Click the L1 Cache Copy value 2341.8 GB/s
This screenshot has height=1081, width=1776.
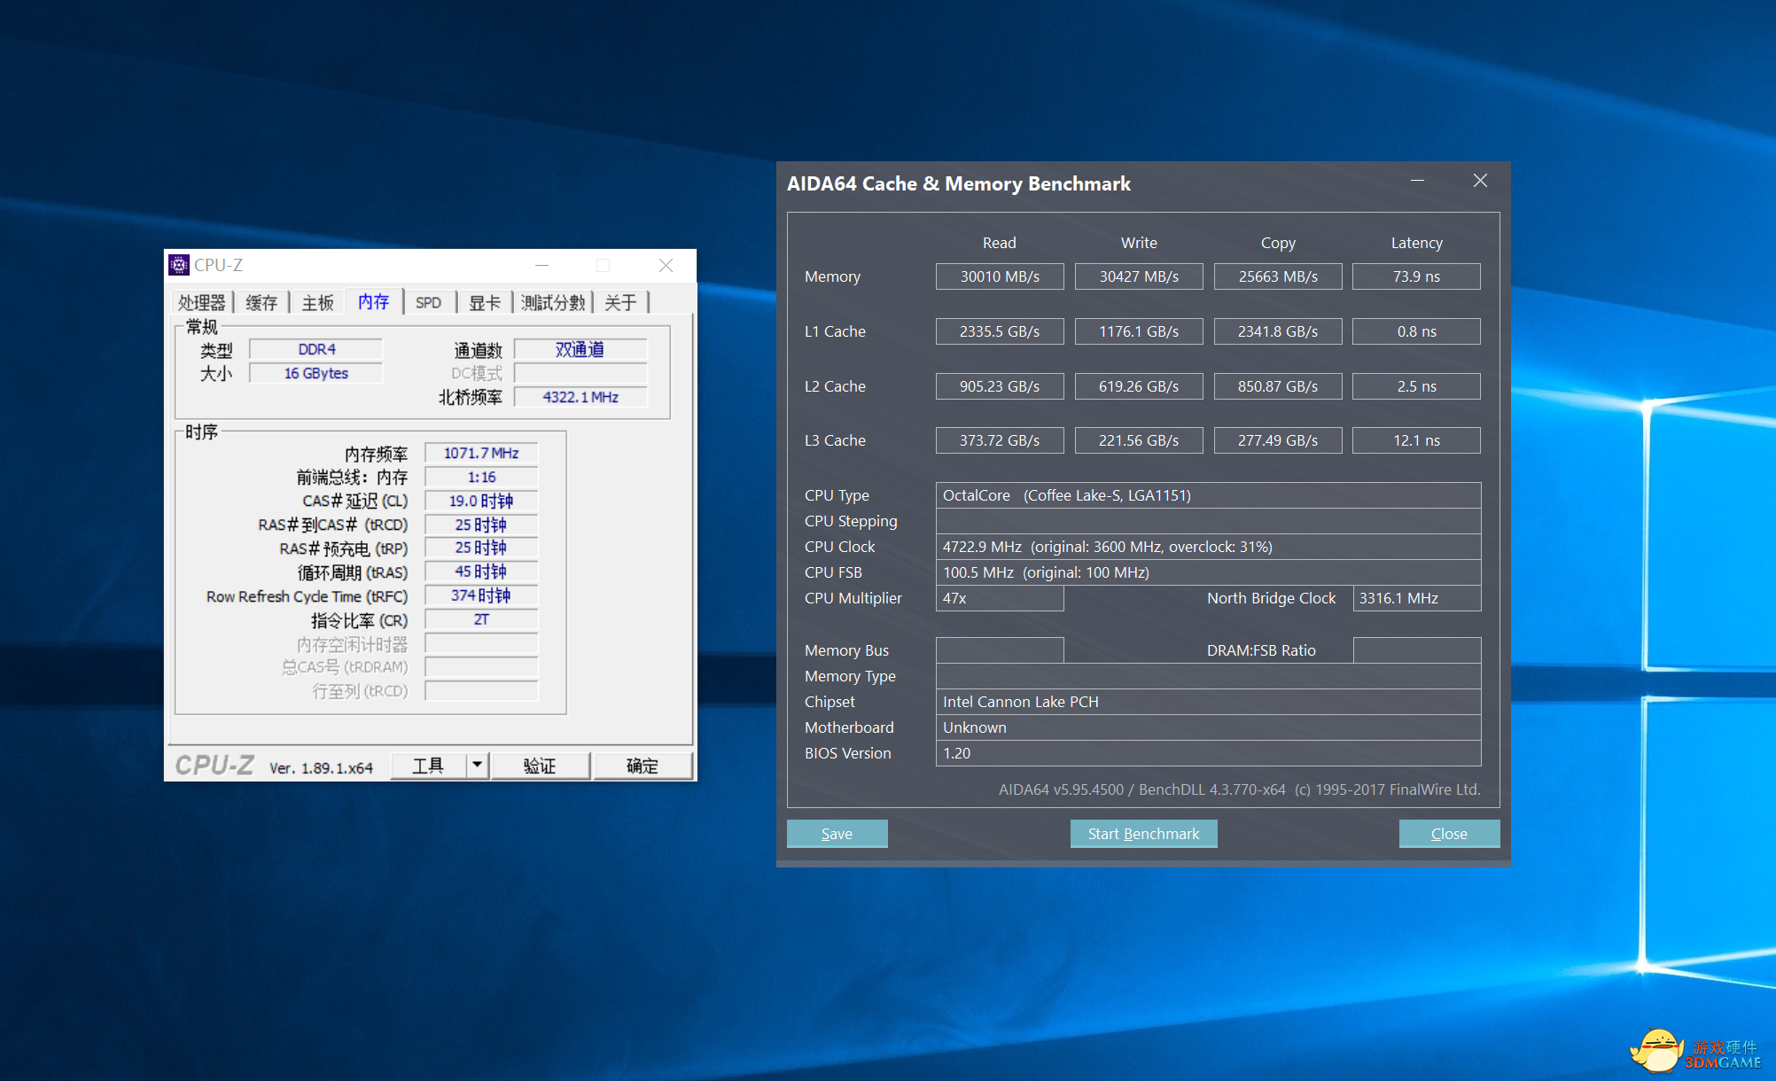[x=1278, y=331]
